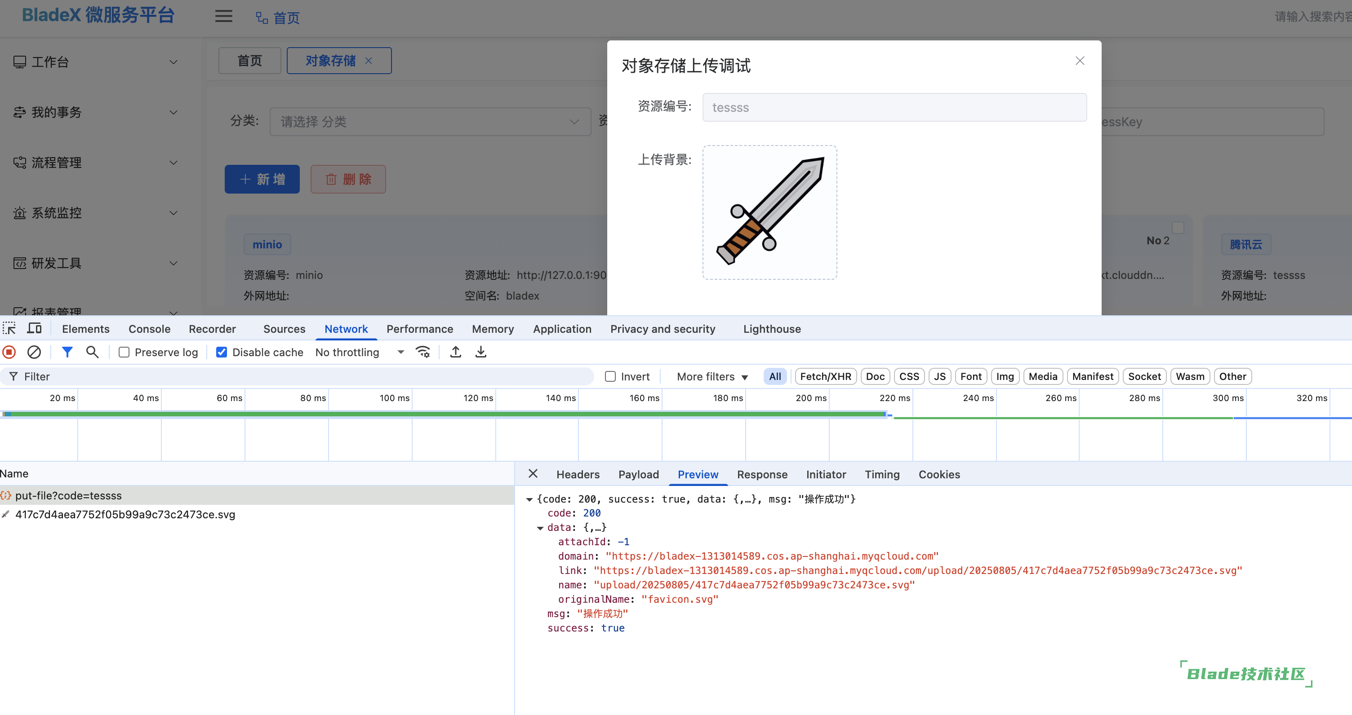The image size is (1352, 715).
Task: Click the import HAR upload icon
Action: (x=456, y=352)
